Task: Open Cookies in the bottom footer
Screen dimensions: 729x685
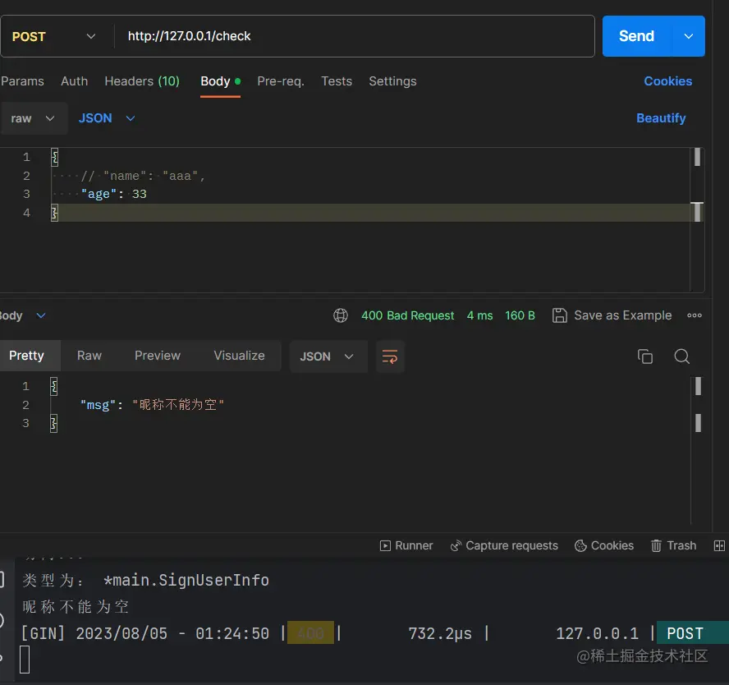Action: pyautogui.click(x=604, y=545)
